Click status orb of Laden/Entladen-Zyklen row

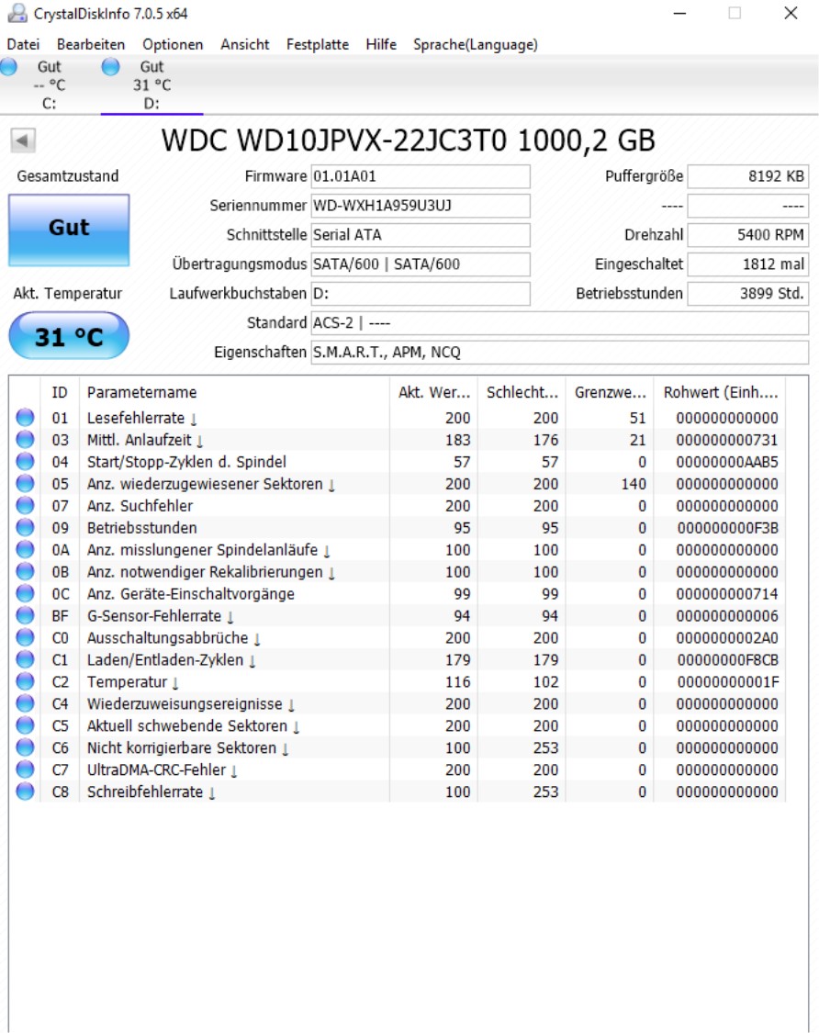tap(25, 659)
